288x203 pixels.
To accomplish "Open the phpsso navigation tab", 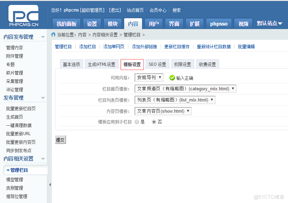I will [x=219, y=23].
